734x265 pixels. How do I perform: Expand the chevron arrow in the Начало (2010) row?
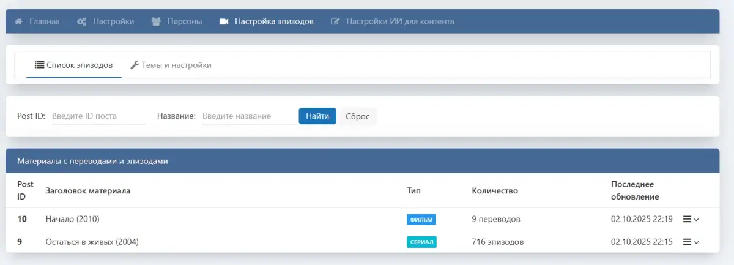[x=696, y=220]
